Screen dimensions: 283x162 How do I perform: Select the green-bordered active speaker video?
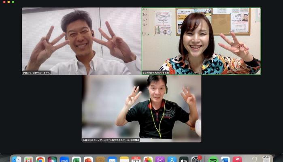[201, 40]
